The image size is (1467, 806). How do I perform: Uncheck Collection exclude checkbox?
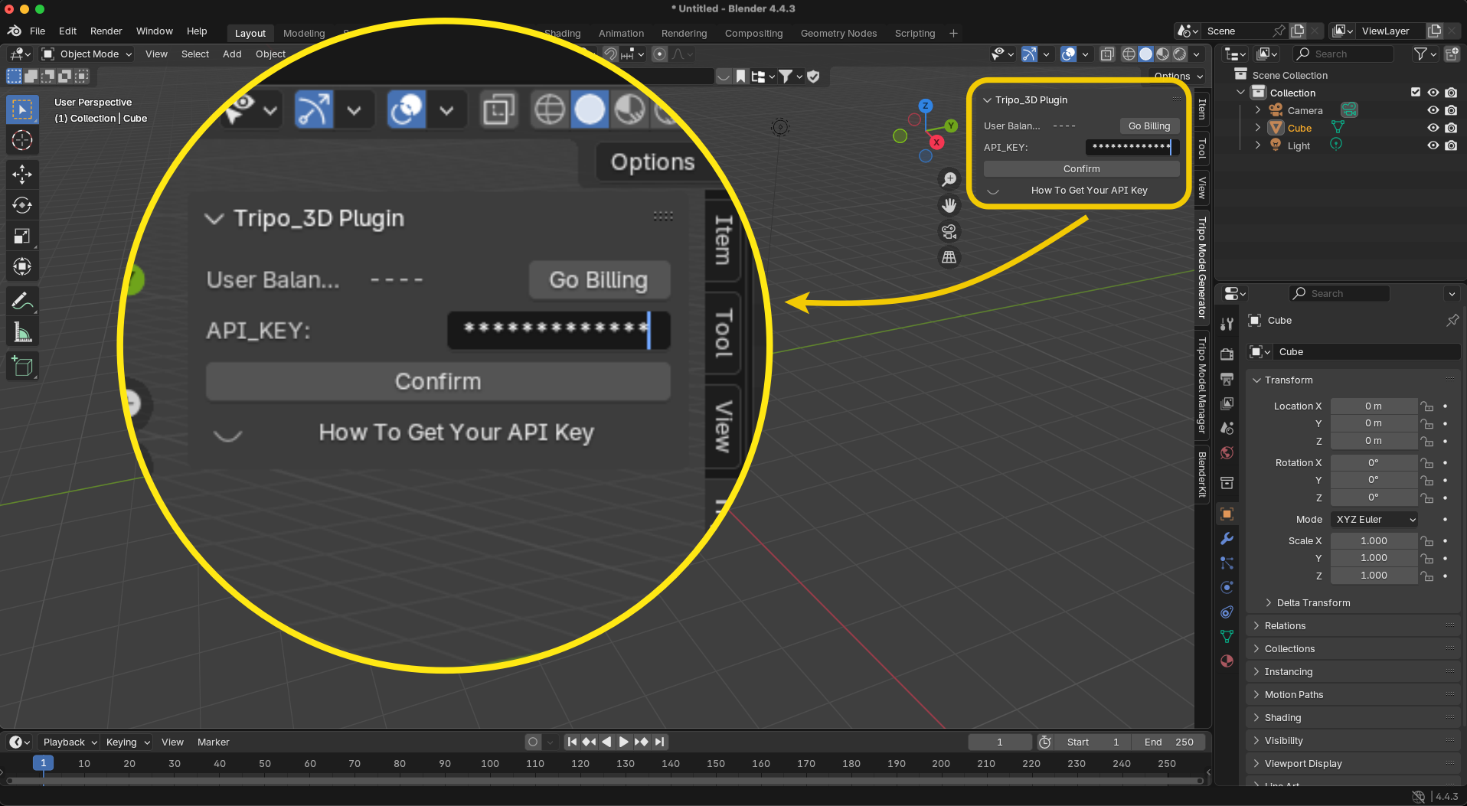point(1416,93)
